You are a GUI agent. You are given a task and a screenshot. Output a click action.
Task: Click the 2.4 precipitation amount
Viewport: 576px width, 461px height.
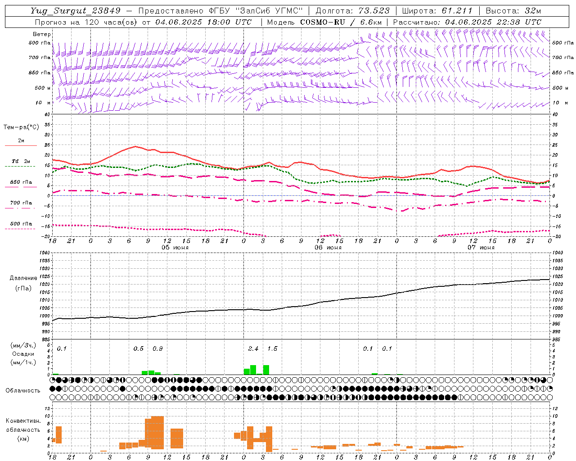(253, 348)
